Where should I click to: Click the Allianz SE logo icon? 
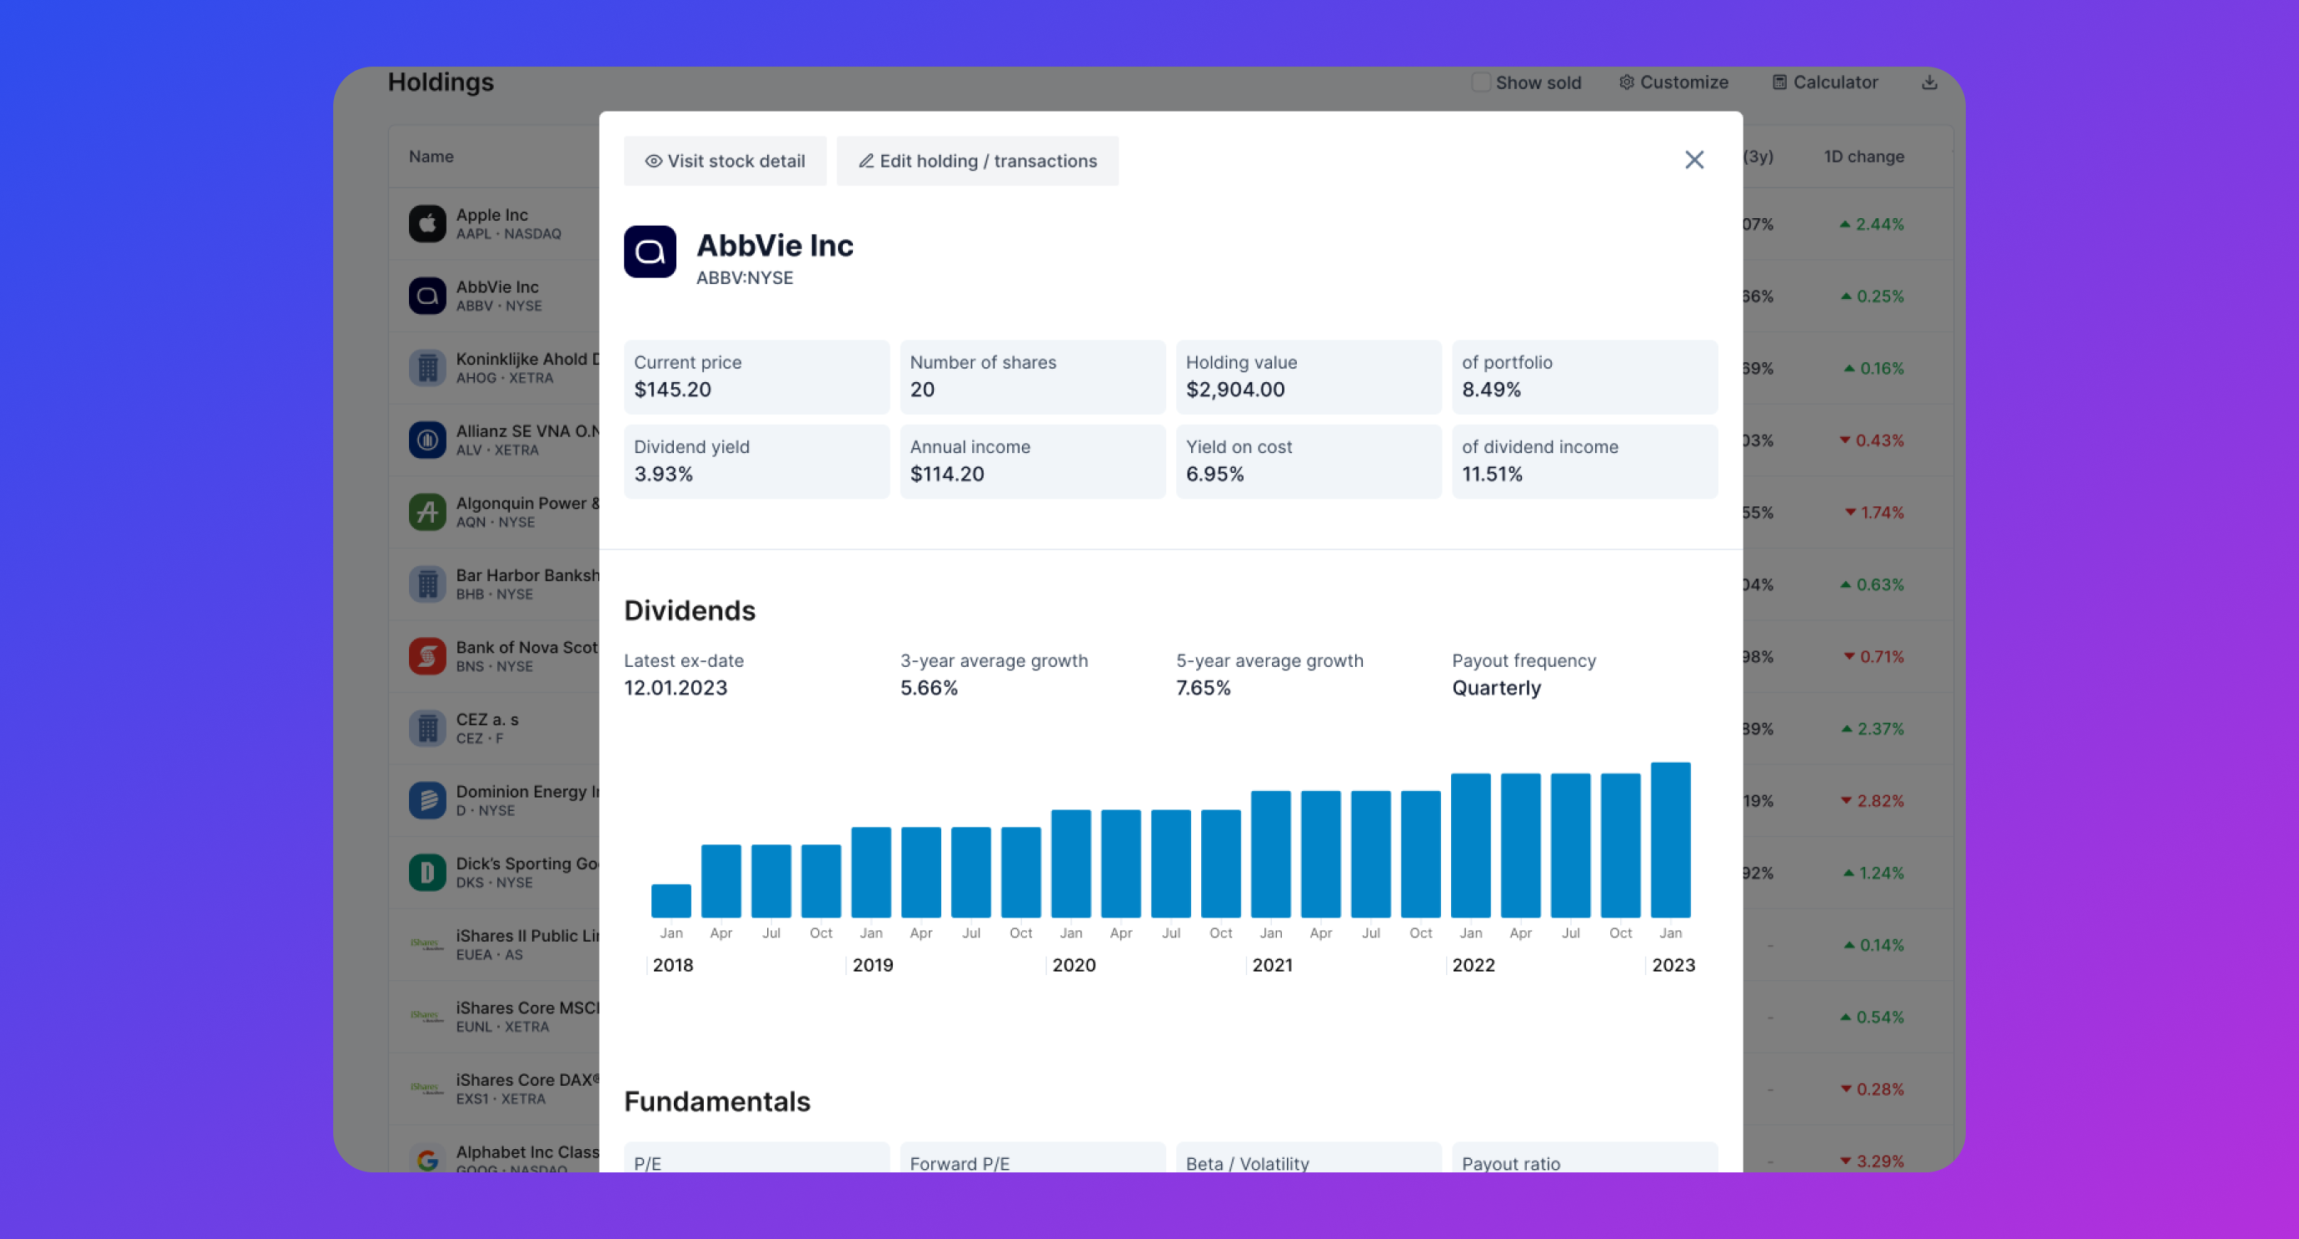(x=427, y=440)
